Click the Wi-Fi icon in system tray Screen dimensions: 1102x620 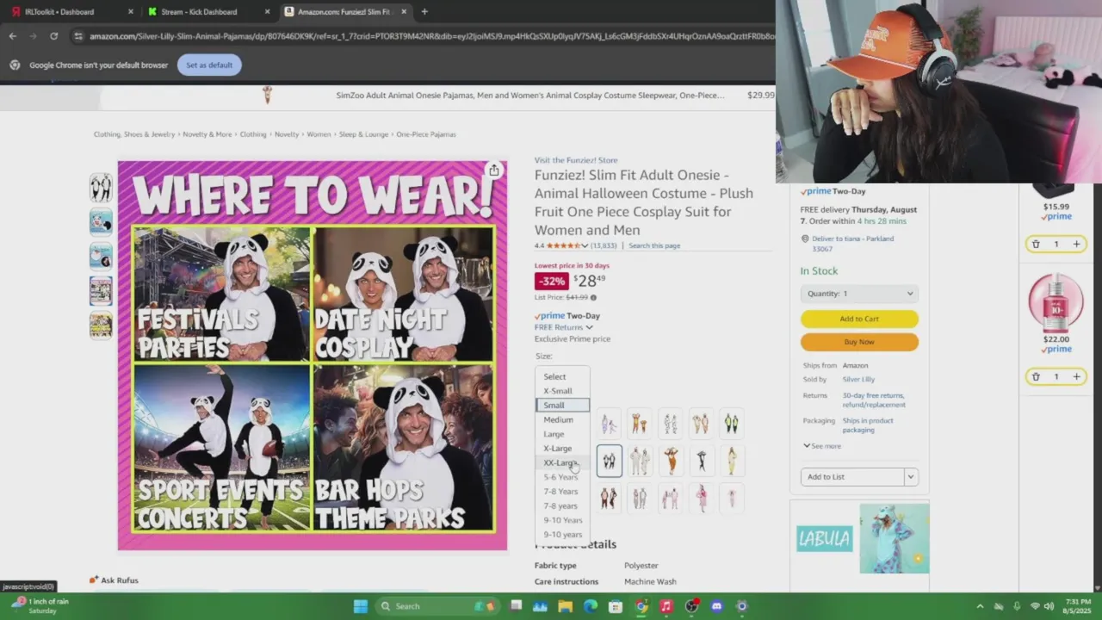tap(1035, 606)
